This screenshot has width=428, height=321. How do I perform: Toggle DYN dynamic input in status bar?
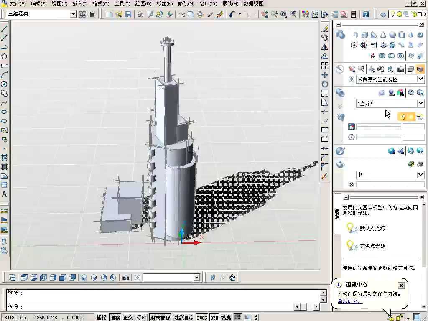pos(214,318)
